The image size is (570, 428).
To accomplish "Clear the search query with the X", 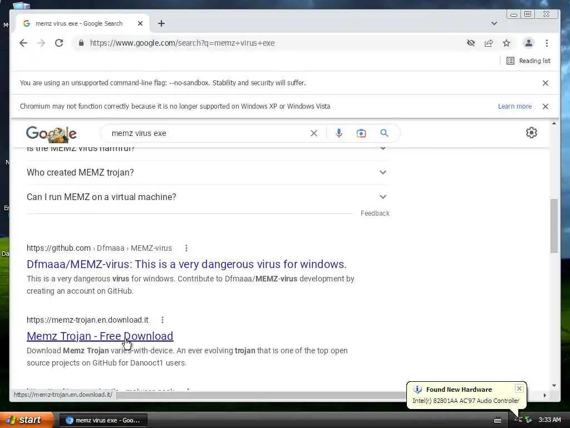I will 314,133.
